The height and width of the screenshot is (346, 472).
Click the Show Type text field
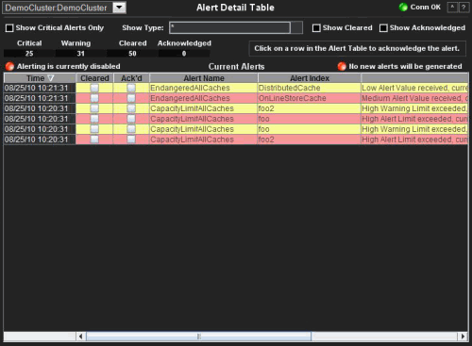(x=229, y=27)
